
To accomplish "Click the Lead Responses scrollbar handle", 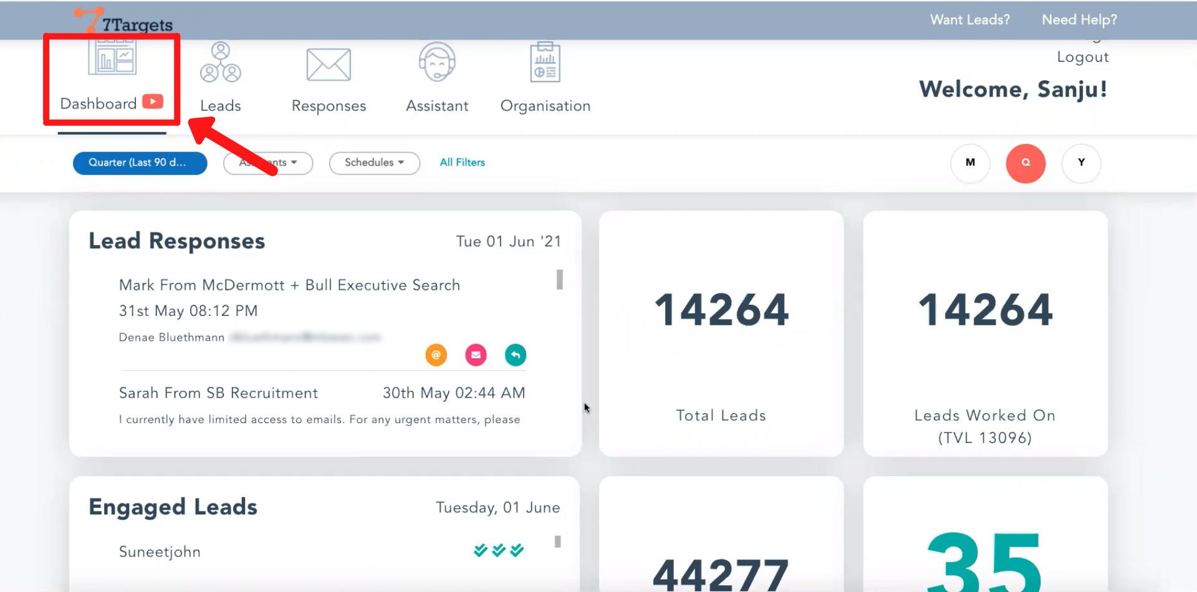I will (559, 279).
